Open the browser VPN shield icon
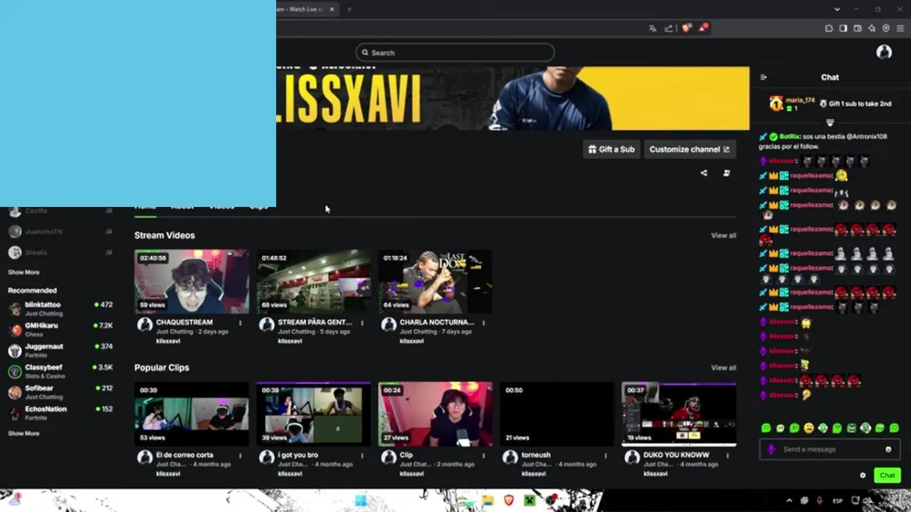 pyautogui.click(x=886, y=28)
